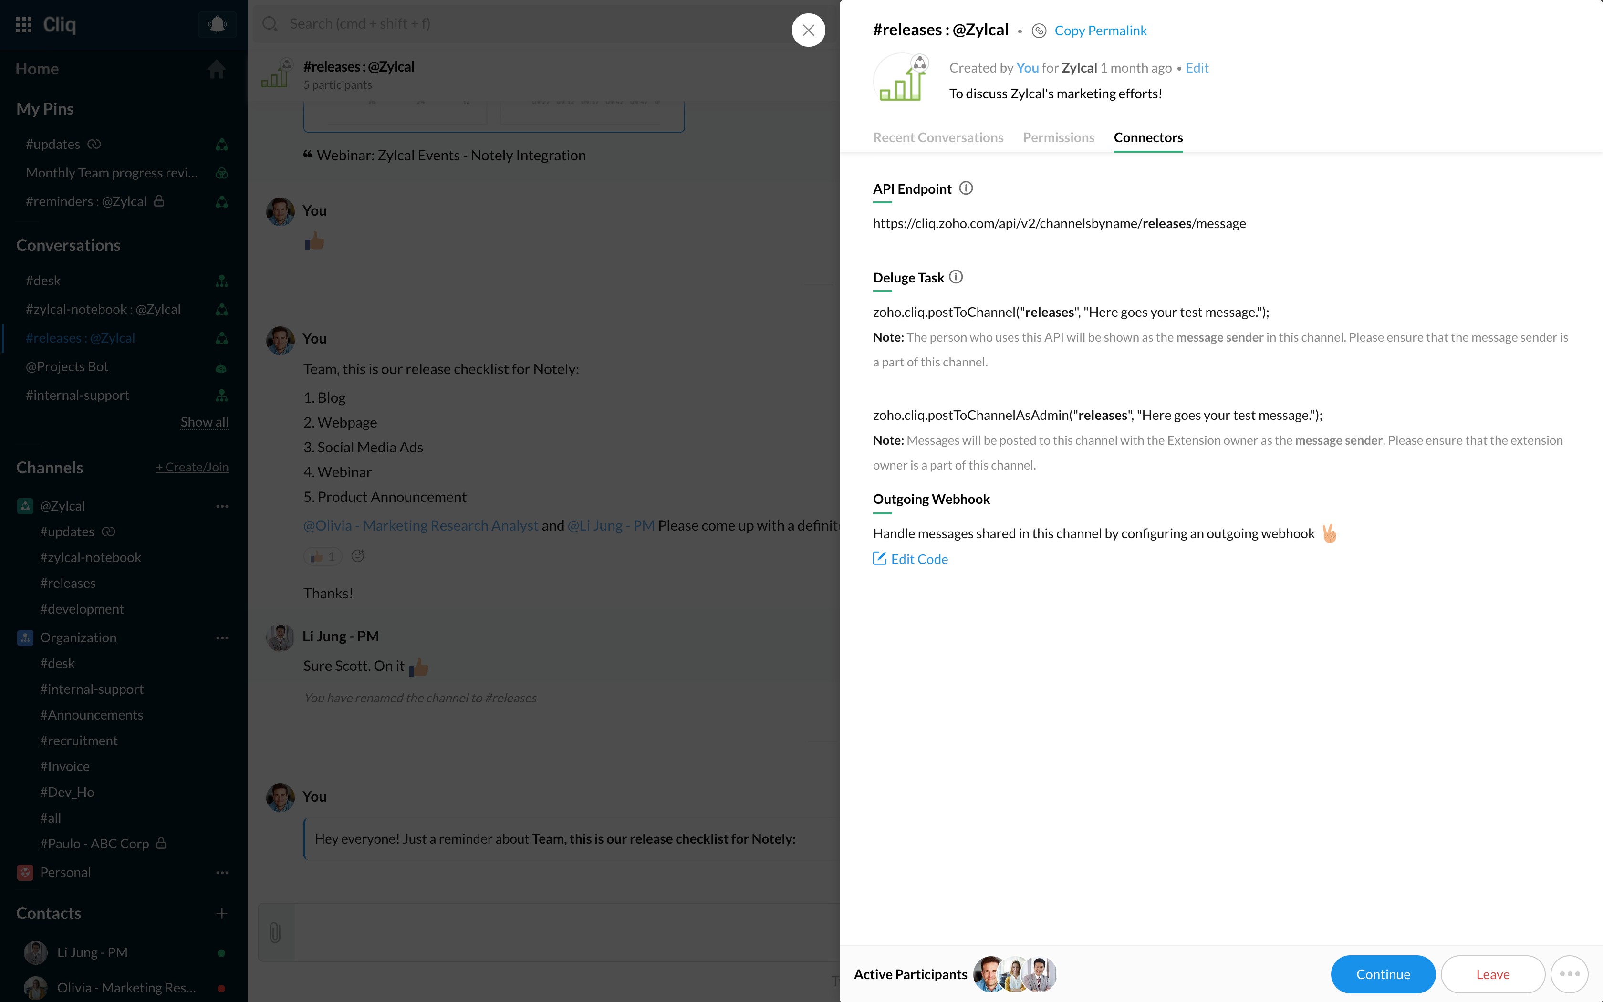Click the Edit Code link

[x=919, y=559]
